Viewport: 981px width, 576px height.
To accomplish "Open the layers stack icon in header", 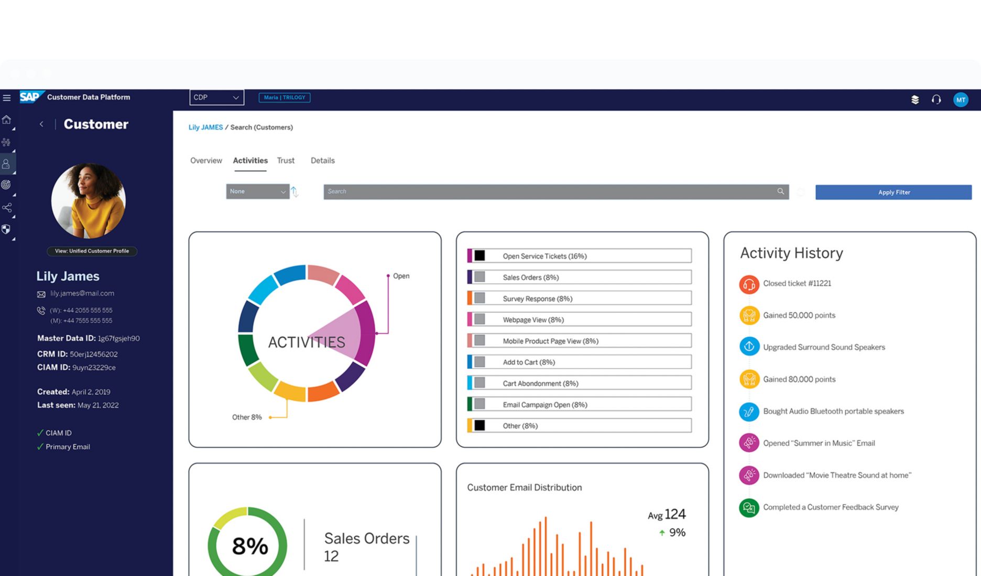I will [x=915, y=99].
